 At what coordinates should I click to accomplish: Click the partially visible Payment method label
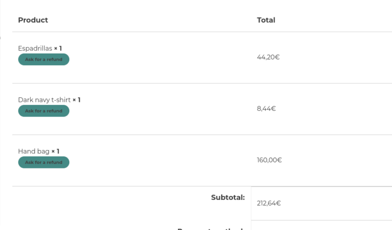point(210,228)
